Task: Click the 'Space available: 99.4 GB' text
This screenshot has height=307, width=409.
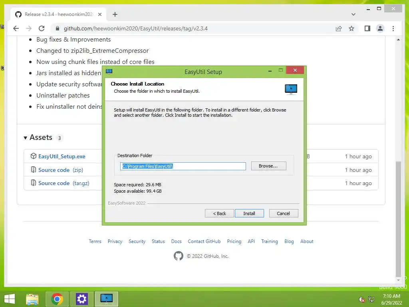Action: click(x=138, y=191)
